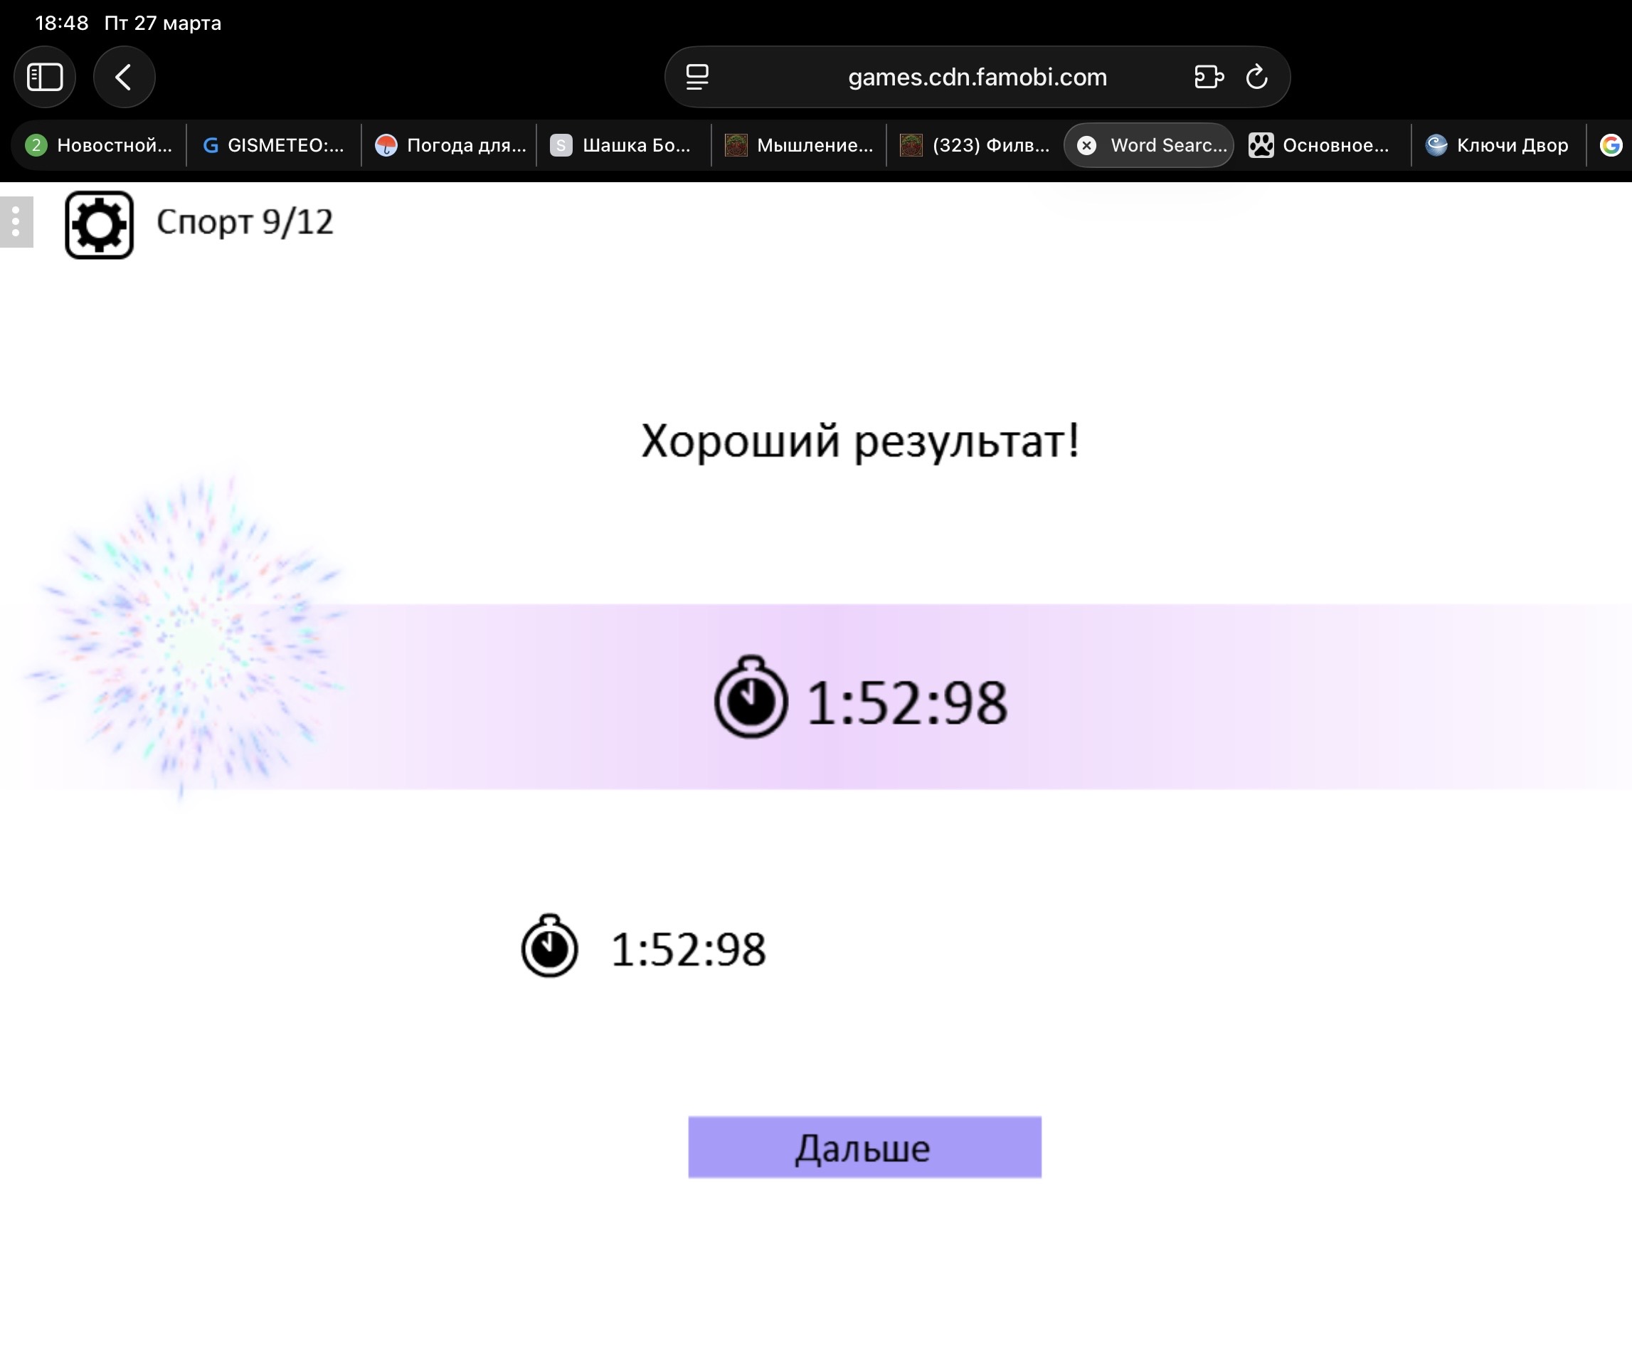Image resolution: width=1632 pixels, height=1370 pixels.
Task: Select the Шашка Бо tab
Action: point(622,145)
